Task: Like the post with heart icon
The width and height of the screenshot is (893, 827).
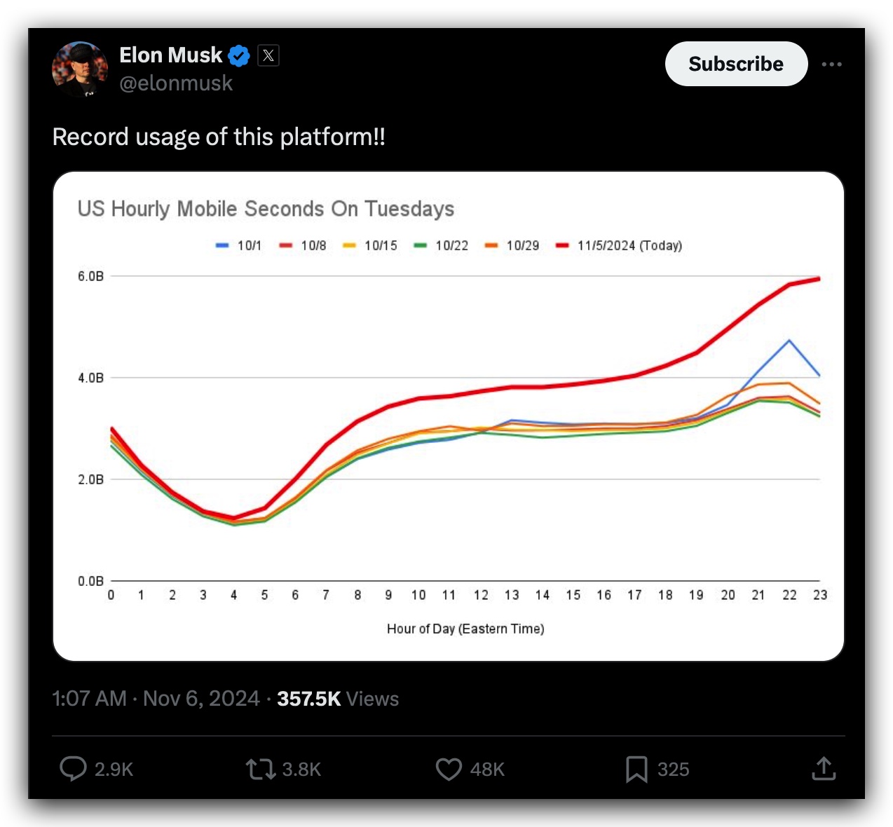Action: [x=449, y=770]
